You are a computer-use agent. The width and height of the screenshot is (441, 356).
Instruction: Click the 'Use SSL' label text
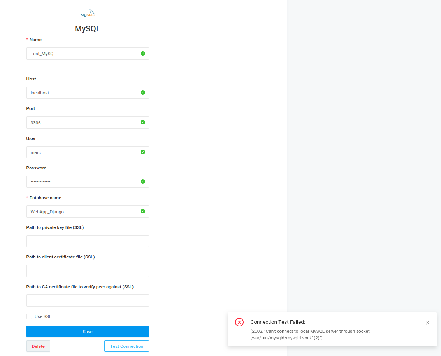pos(43,316)
